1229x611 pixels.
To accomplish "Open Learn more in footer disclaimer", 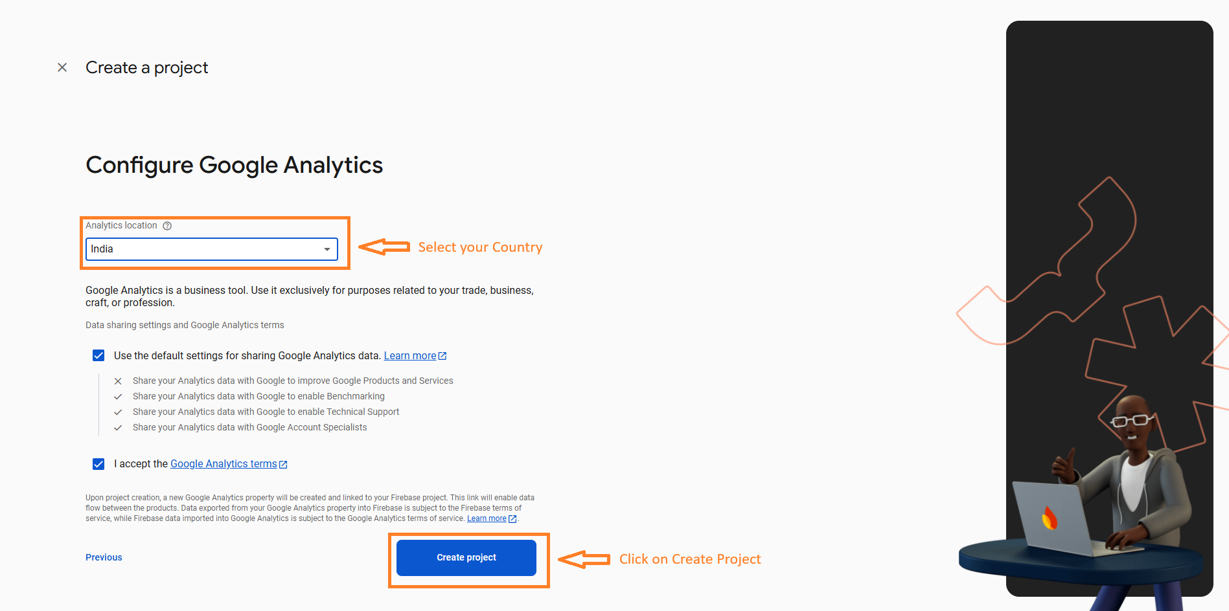I will tap(487, 518).
